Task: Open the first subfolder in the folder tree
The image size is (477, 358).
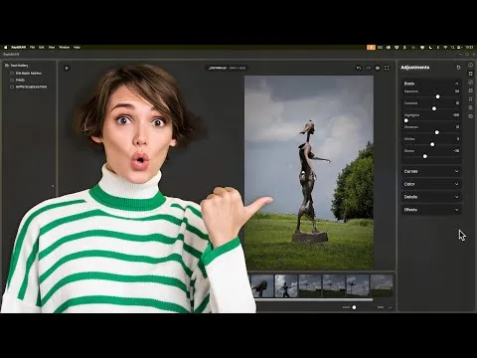Action: (26, 73)
